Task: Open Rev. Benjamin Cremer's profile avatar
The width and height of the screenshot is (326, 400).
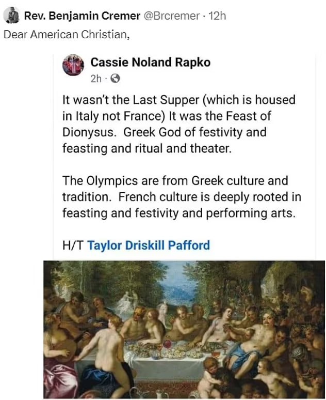Action: [11, 16]
